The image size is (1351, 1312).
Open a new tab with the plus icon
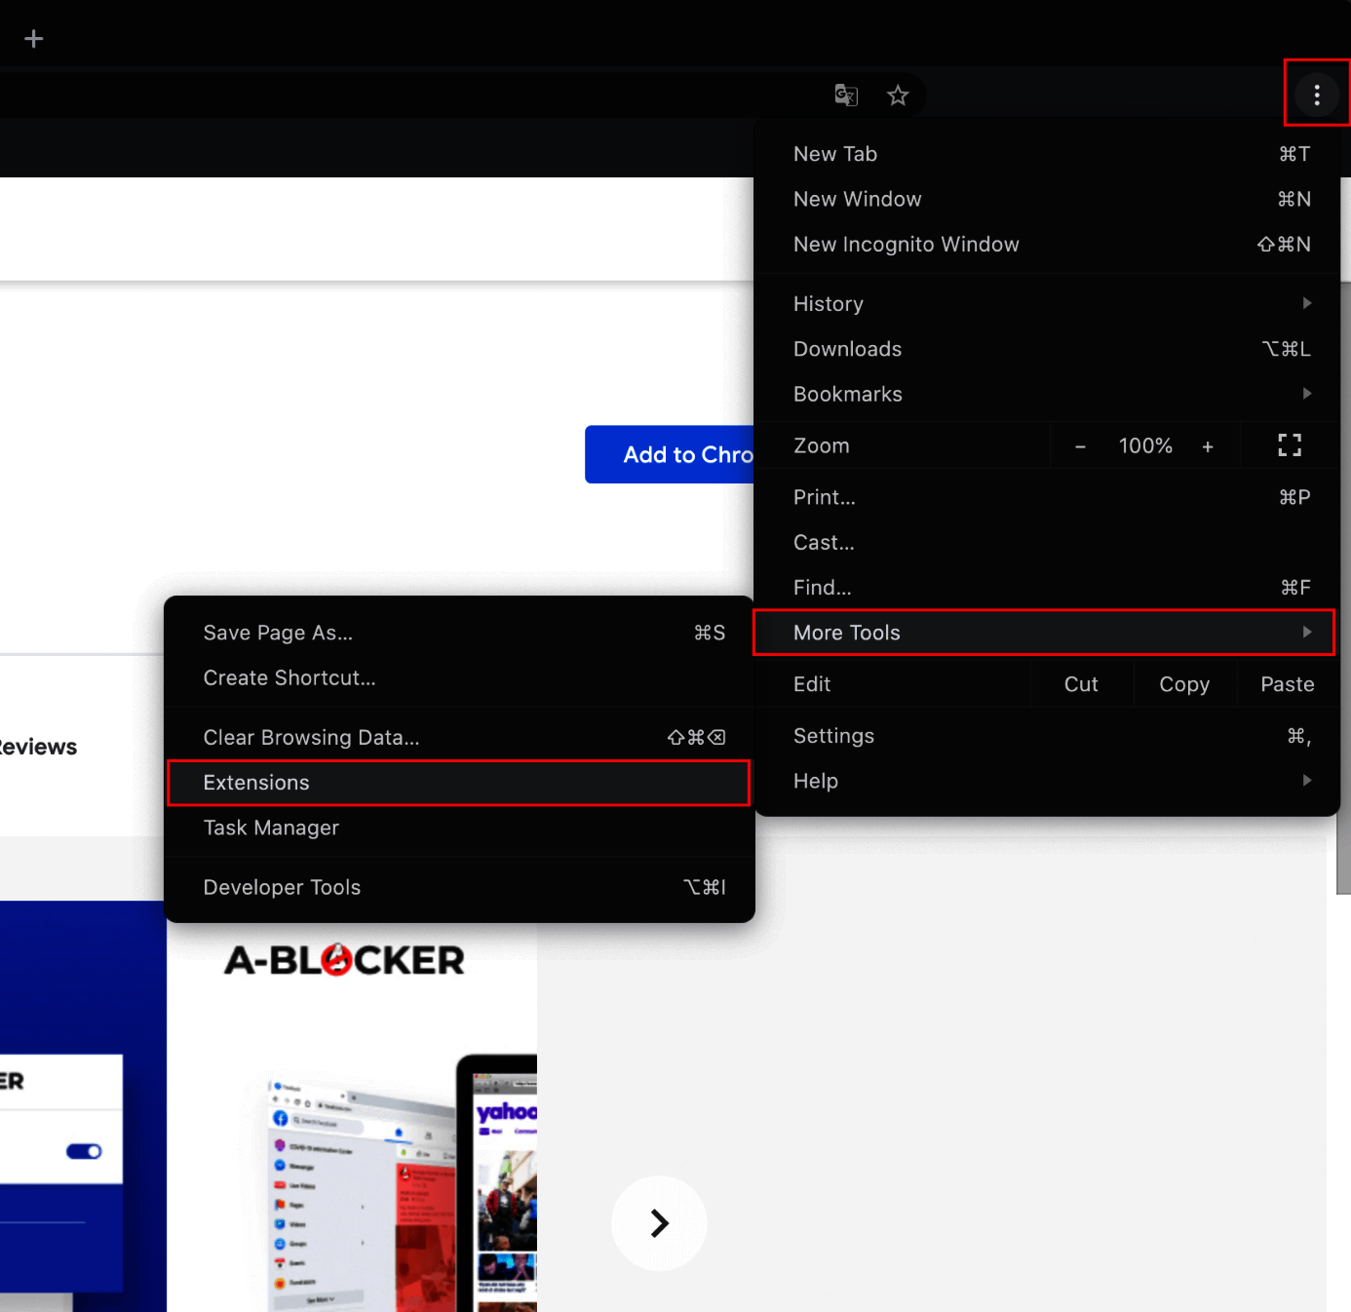click(x=34, y=38)
